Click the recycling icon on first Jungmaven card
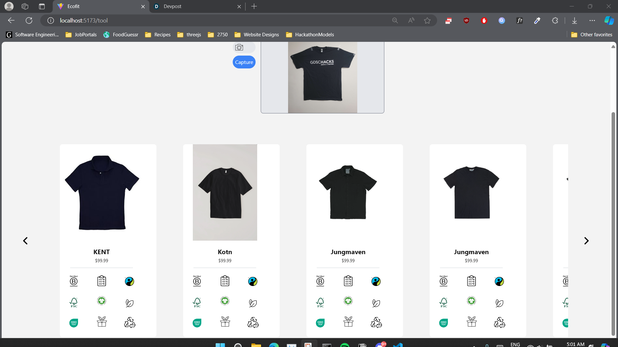Viewport: 618px width, 347px height. click(x=376, y=322)
